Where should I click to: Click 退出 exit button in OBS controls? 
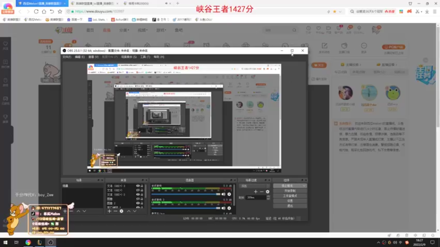[290, 206]
